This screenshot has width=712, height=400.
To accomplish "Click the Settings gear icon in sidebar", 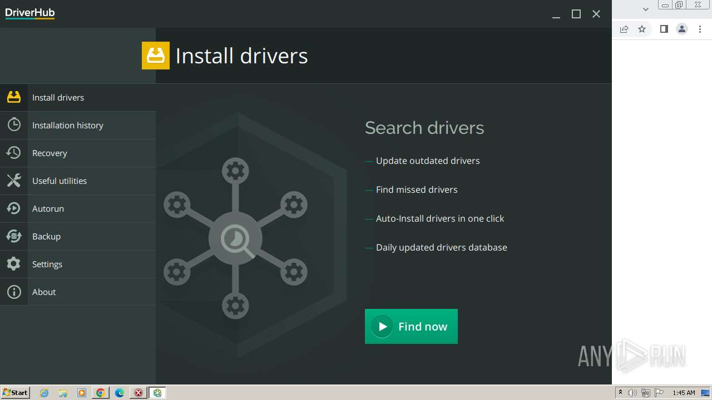I will coord(14,264).
